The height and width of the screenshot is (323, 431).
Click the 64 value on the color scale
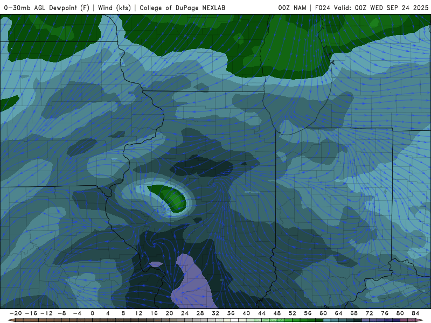339,313
